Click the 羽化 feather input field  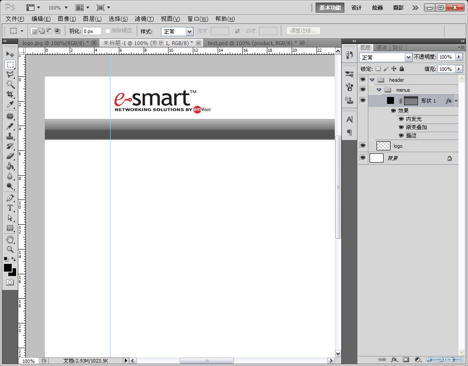[92, 31]
